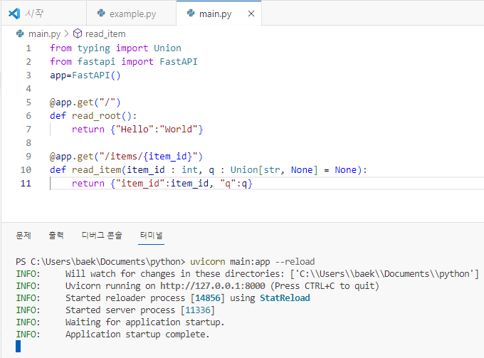This screenshot has height=358, width=484.
Task: Click 'Union[str, None]' type annotation
Action: [274, 170]
